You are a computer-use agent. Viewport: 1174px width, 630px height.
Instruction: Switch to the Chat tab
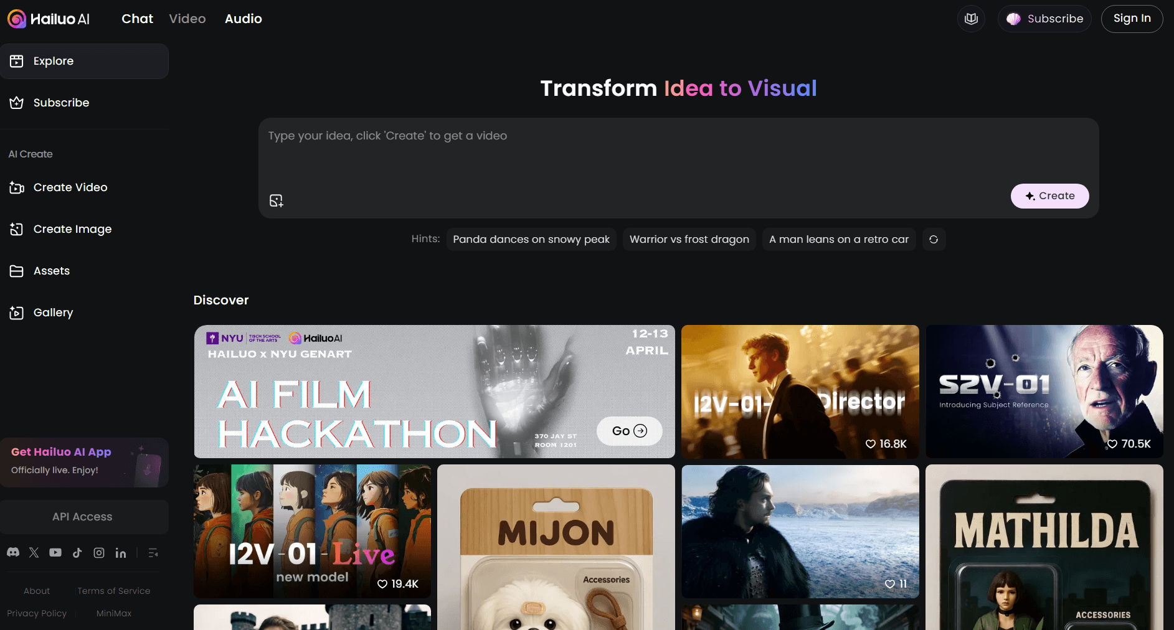[137, 19]
